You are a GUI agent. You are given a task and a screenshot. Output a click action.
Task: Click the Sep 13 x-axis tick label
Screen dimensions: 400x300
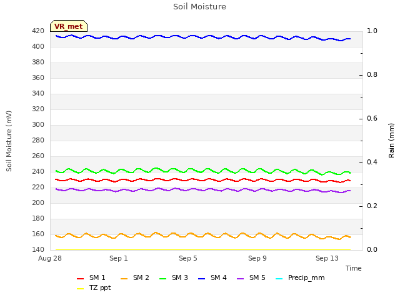coord(327,258)
